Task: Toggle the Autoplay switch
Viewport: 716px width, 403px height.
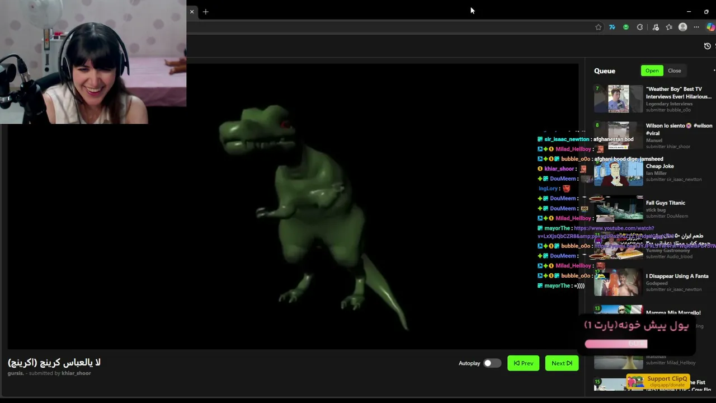Action: tap(491, 363)
